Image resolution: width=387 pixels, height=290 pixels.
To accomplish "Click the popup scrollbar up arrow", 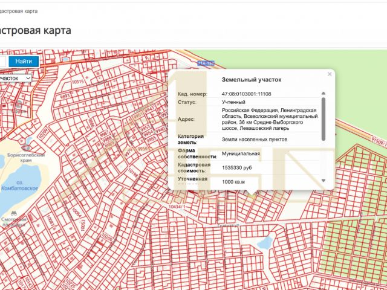I will (x=324, y=93).
